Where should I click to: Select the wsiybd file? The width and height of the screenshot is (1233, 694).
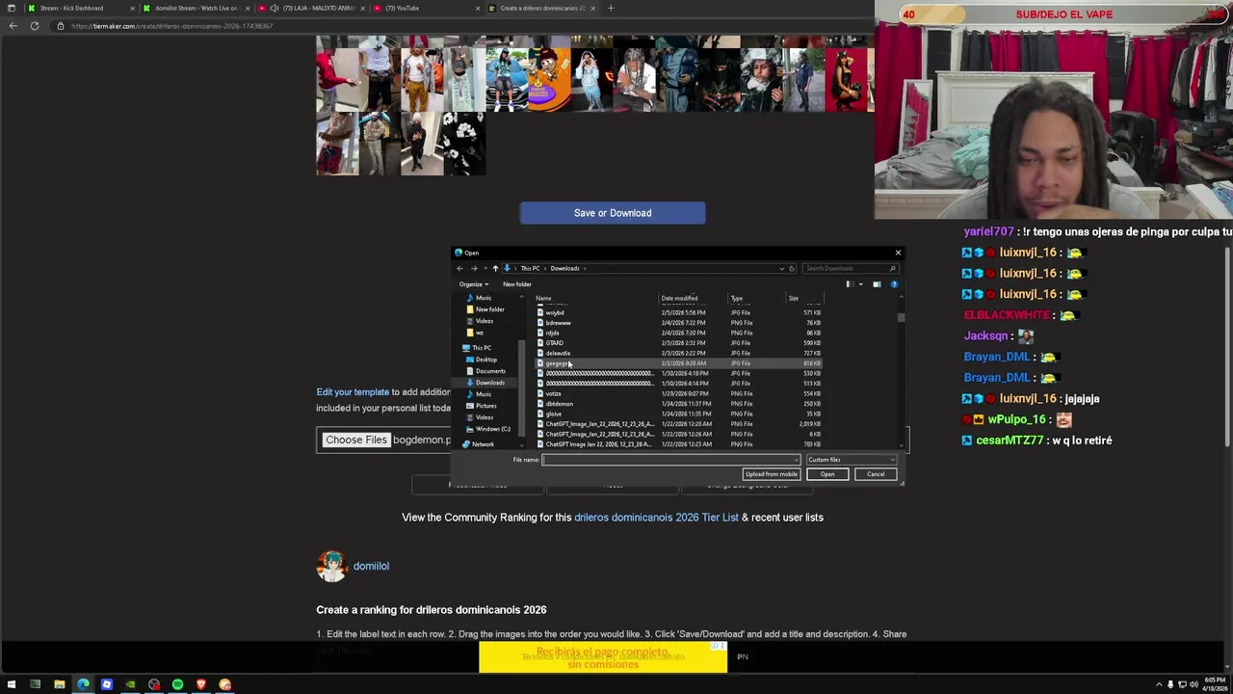point(555,312)
